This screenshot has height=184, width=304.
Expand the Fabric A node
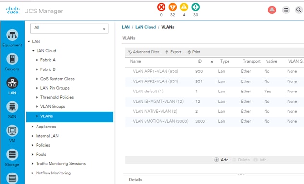tap(37, 60)
